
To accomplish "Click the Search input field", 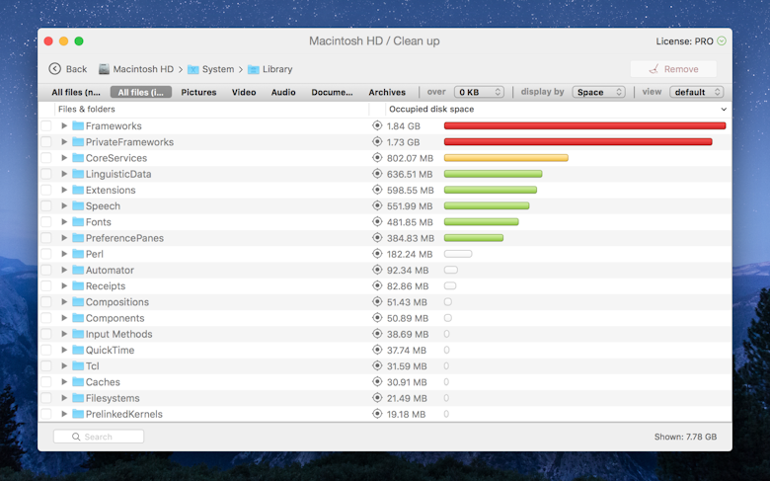I will (x=99, y=437).
